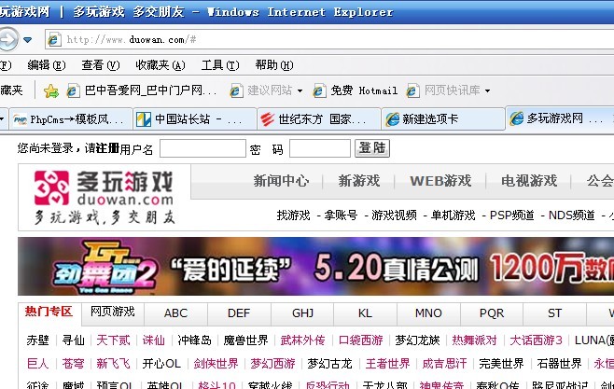Expand the 网页快讯库 dropdown arrow

[x=487, y=90]
